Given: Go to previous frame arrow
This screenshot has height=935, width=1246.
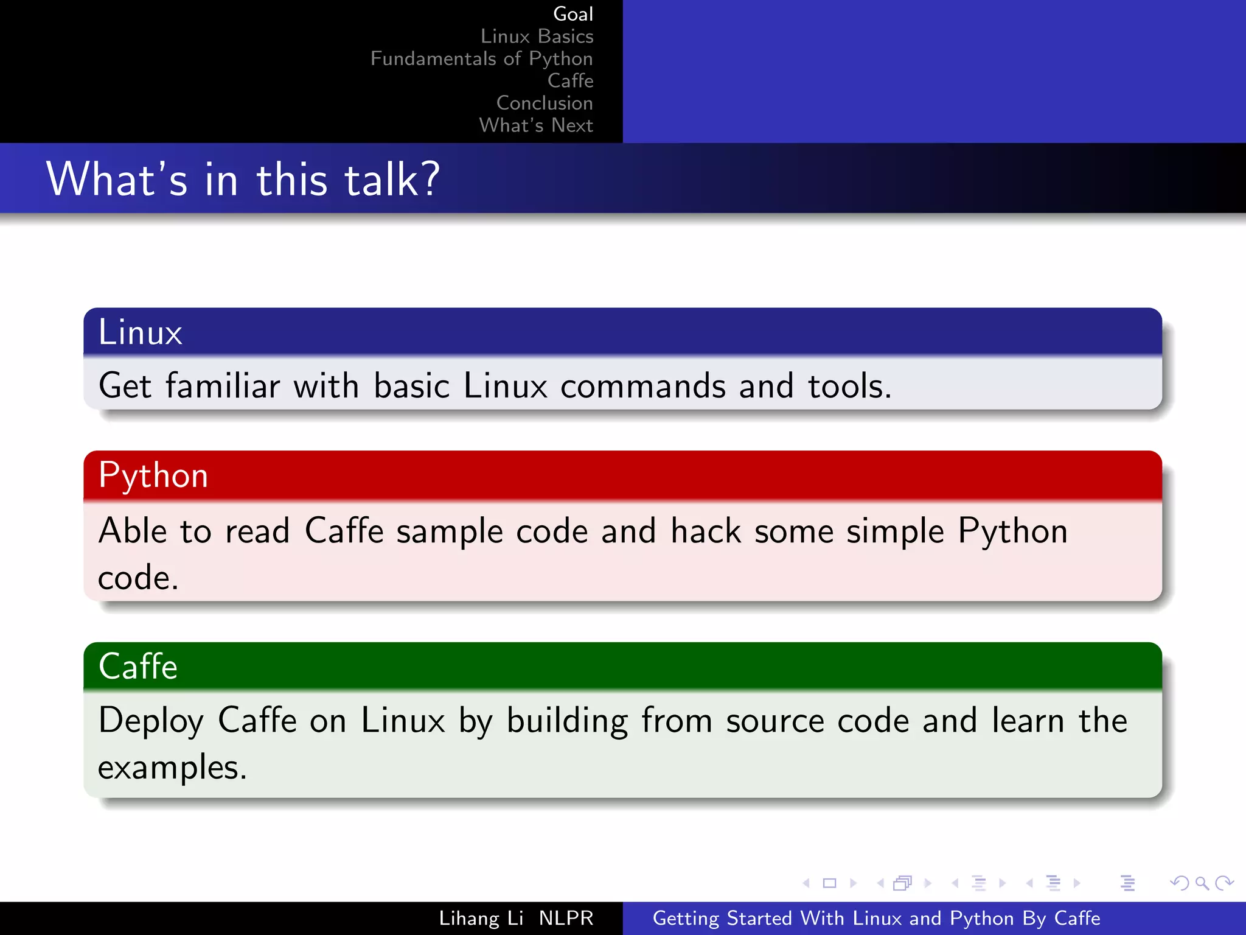Looking at the screenshot, I should 880,883.
